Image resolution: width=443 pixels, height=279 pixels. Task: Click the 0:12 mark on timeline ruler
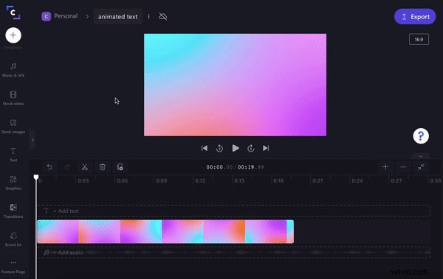coord(200,180)
